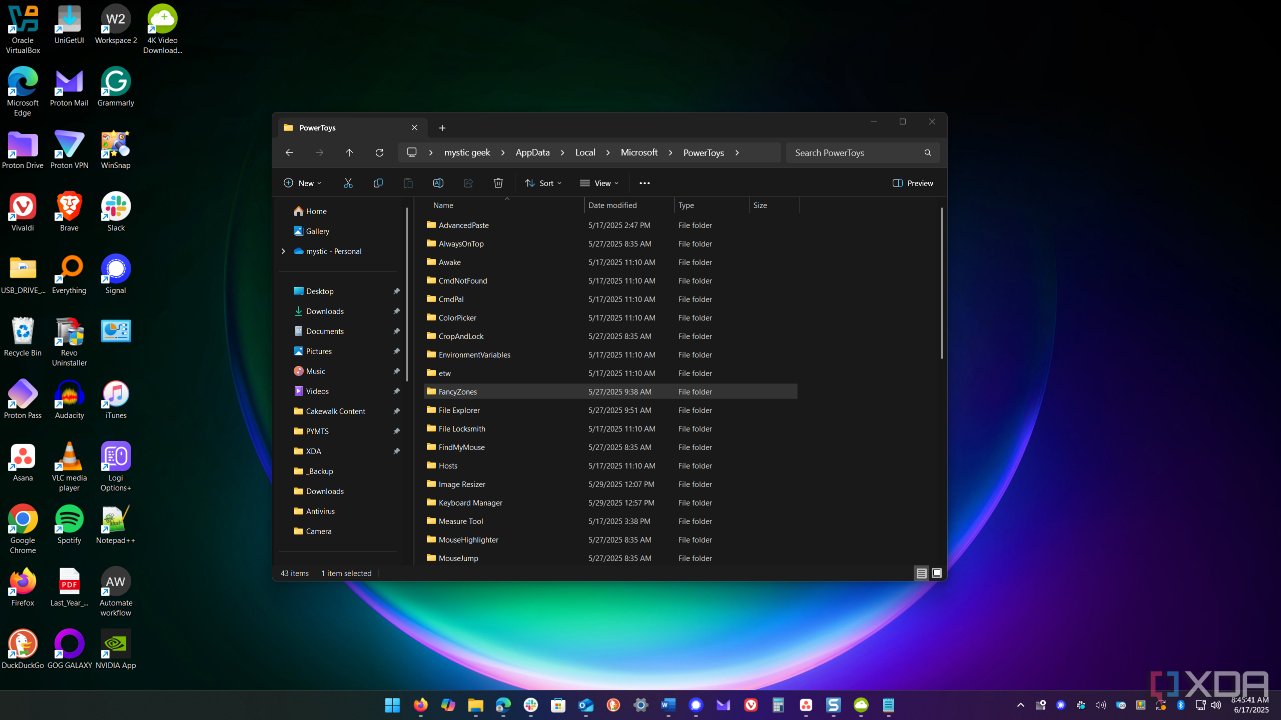Navigate to AppData breadcrumb
The image size is (1281, 720).
(x=532, y=152)
